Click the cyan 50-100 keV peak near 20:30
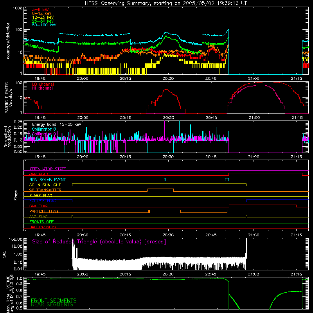 166,33
